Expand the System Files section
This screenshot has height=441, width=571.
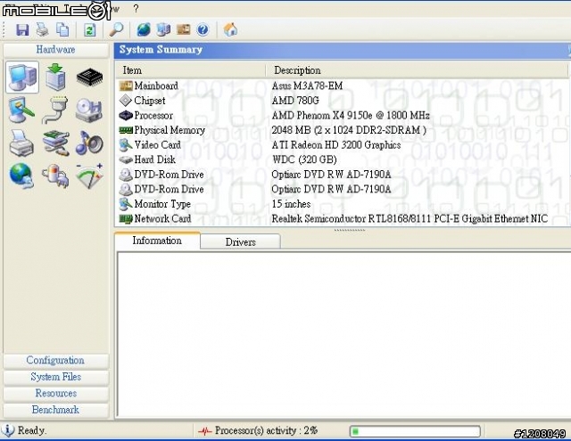click(55, 377)
